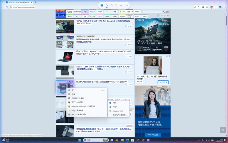This screenshot has height=143, width=228.
Task: Click the ASUS ProArt PX13 banner ad
Action: (153, 36)
